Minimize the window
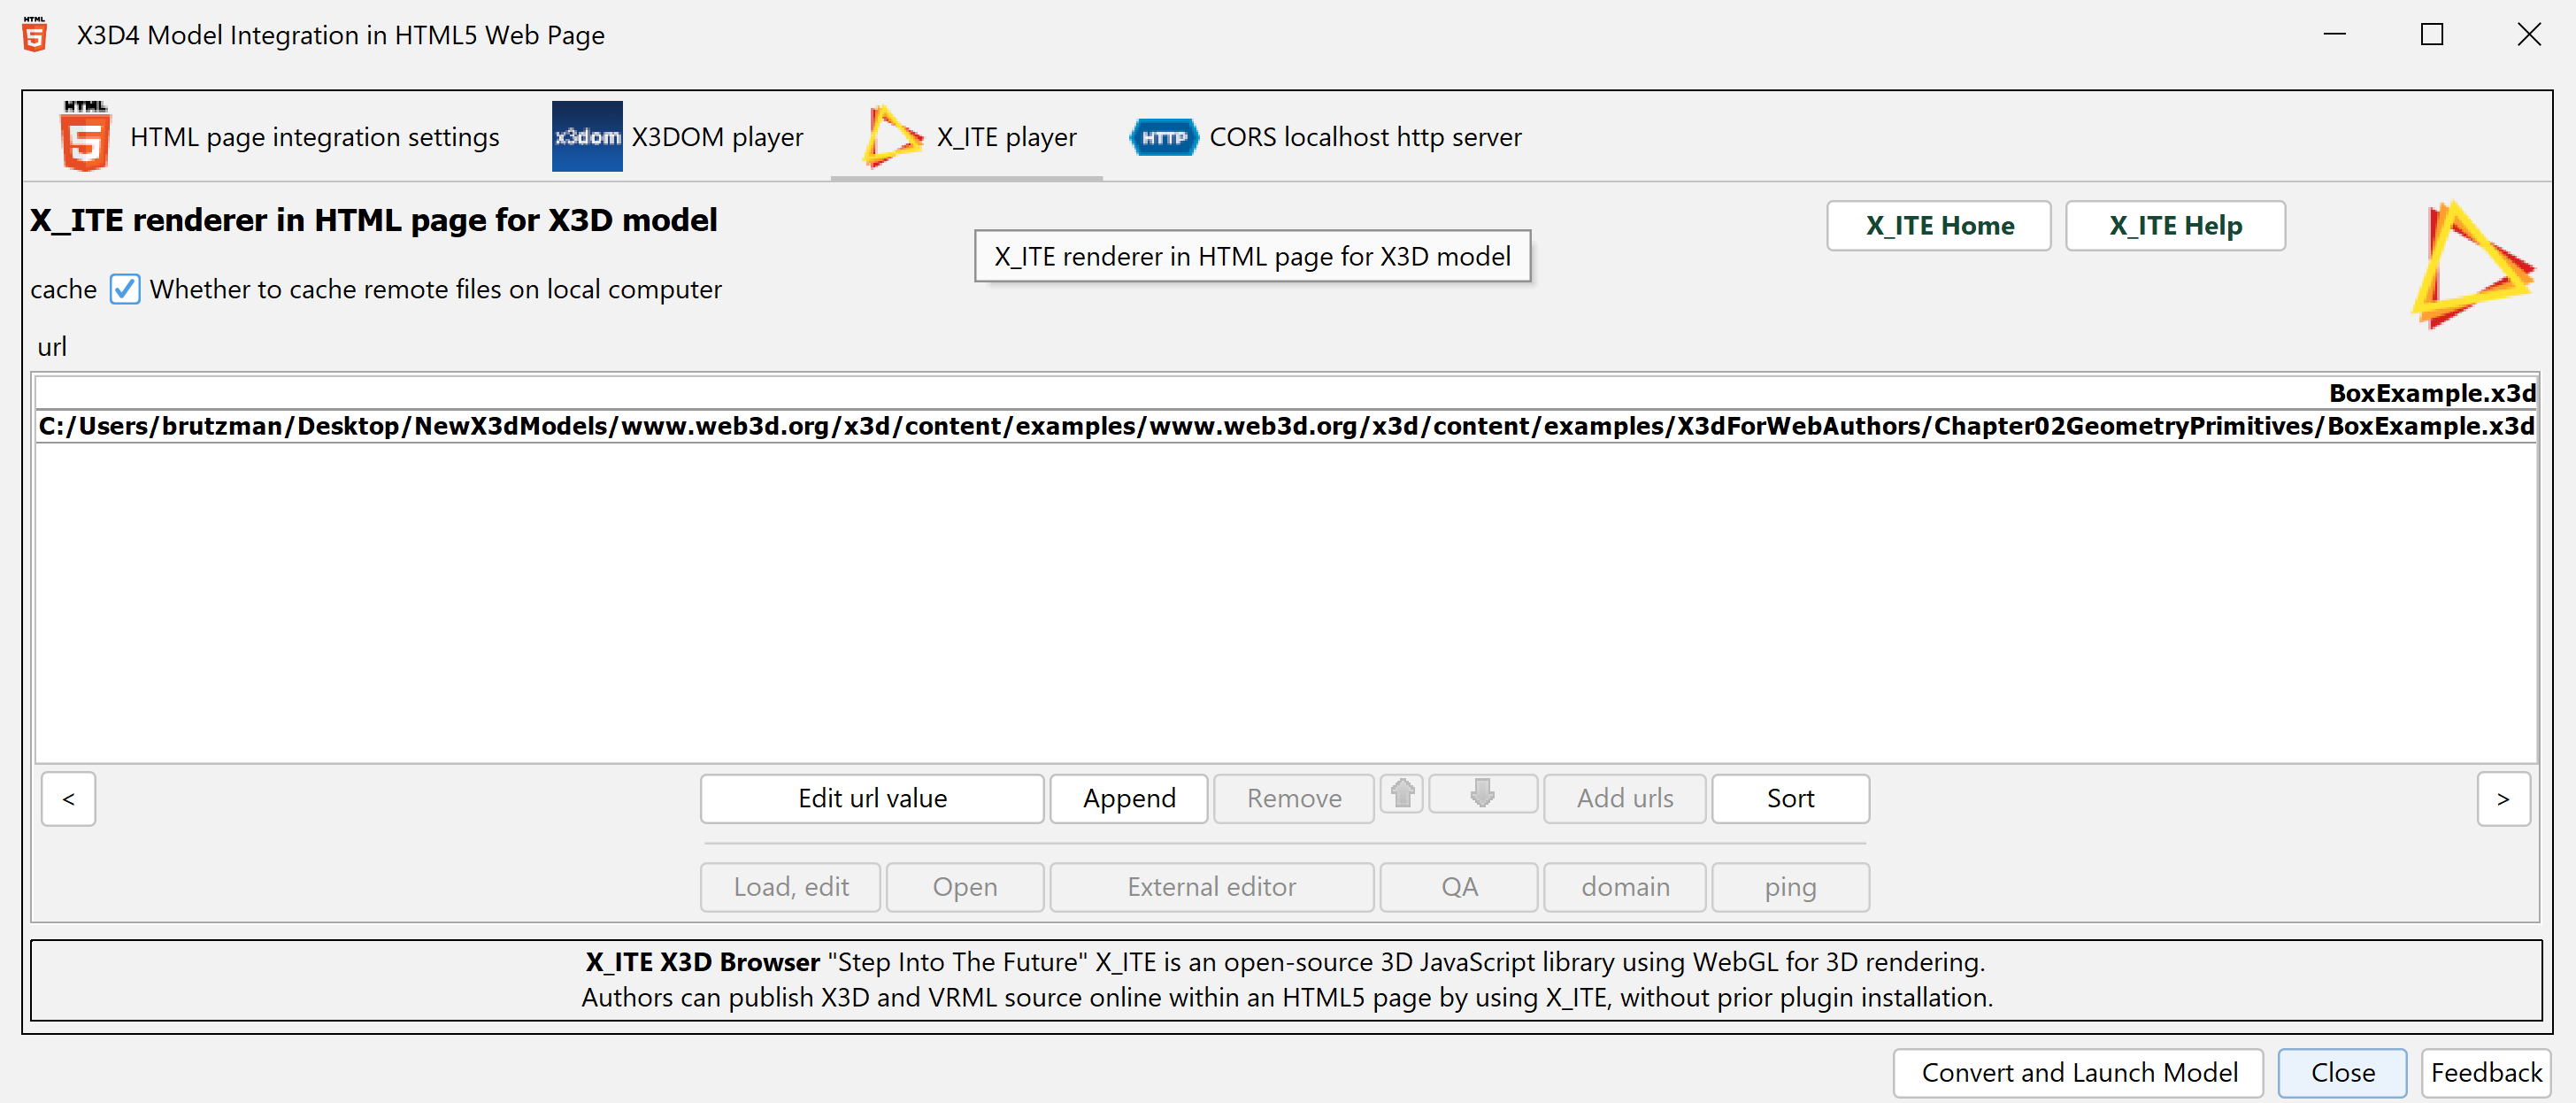 [2335, 34]
